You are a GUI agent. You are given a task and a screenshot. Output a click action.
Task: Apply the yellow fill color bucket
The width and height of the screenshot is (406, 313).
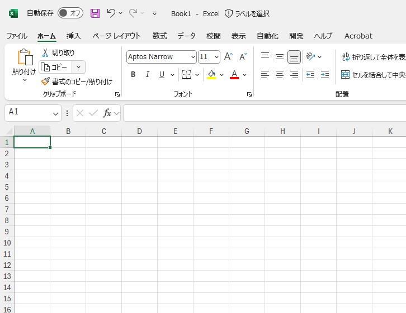pos(211,75)
